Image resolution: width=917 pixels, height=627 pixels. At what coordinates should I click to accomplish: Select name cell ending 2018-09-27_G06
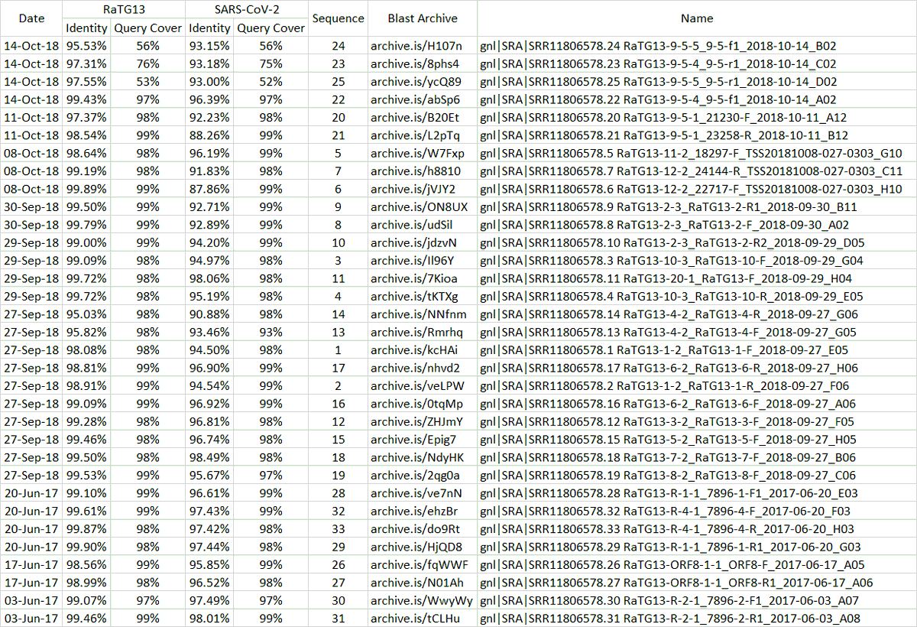click(x=697, y=314)
